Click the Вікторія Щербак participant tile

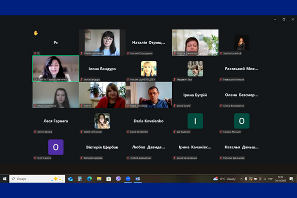coord(102,147)
